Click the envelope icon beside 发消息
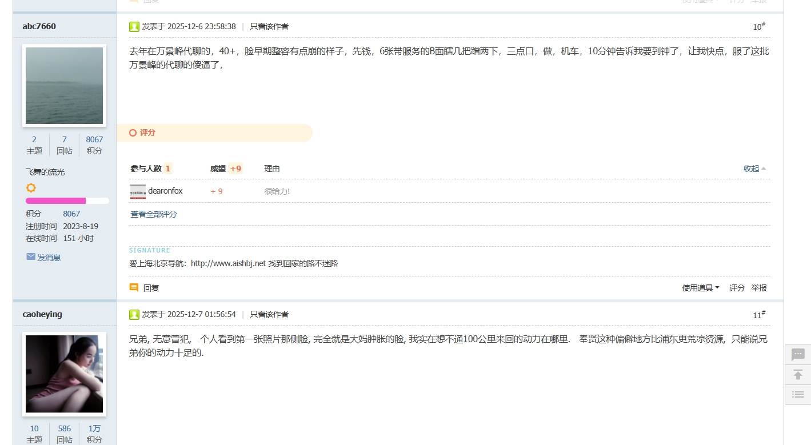The image size is (811, 445). tap(31, 256)
